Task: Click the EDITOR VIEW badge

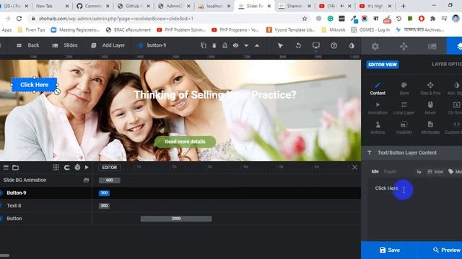Action: (383, 65)
